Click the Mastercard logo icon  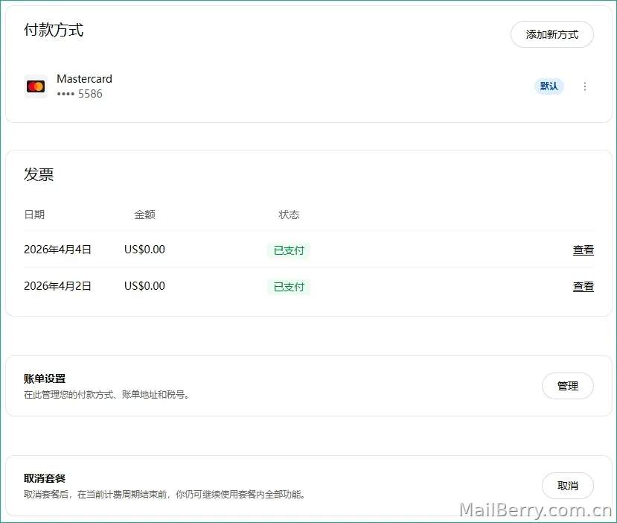click(36, 86)
